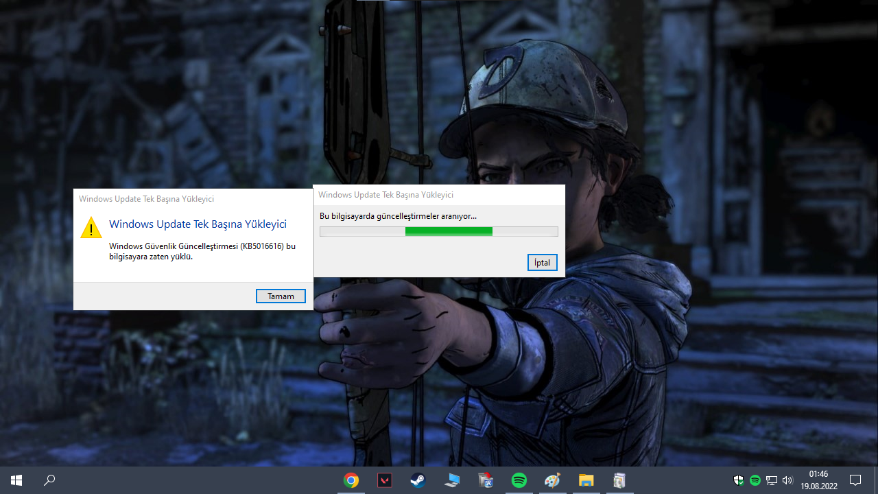Open the Action Center notifications panel
The height and width of the screenshot is (494, 878).
855,480
